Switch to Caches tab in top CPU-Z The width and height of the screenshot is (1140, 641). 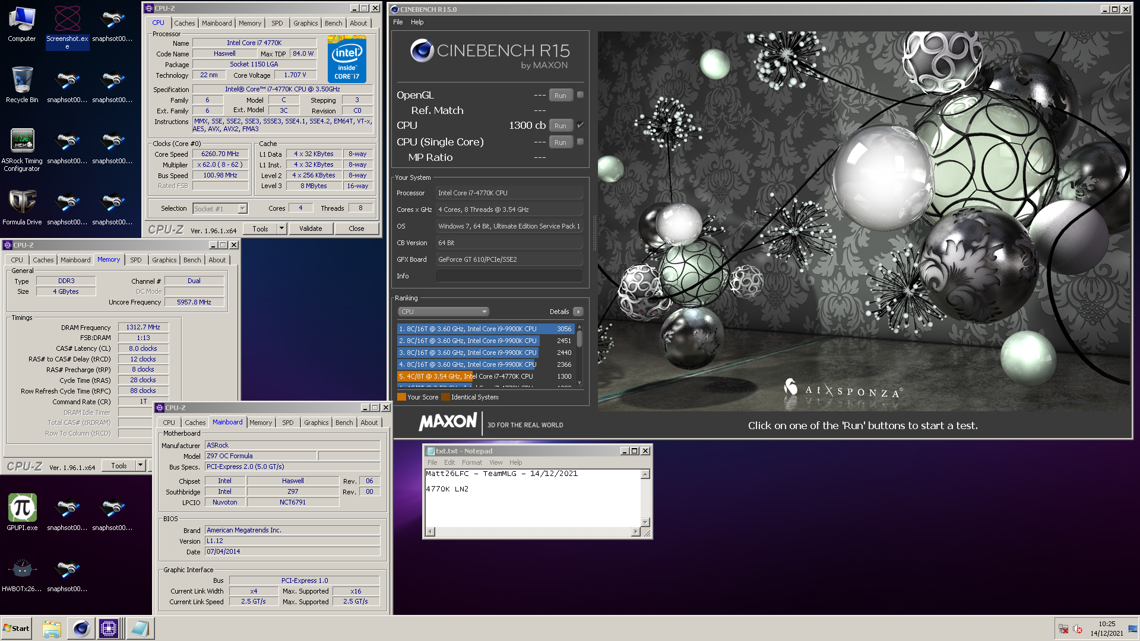(185, 23)
